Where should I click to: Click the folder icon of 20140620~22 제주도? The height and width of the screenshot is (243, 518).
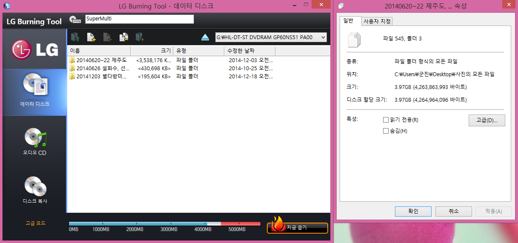point(72,60)
